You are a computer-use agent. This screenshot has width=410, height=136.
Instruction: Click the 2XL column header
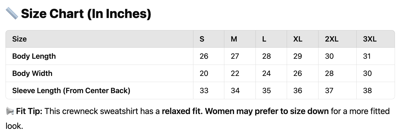332,39
